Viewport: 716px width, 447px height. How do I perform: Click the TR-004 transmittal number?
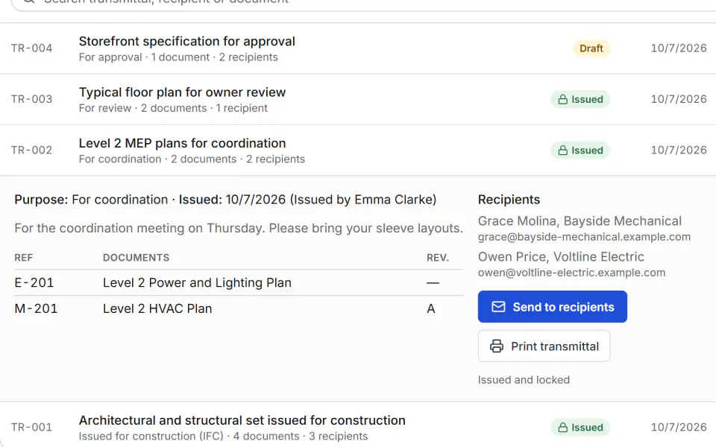tap(32, 48)
